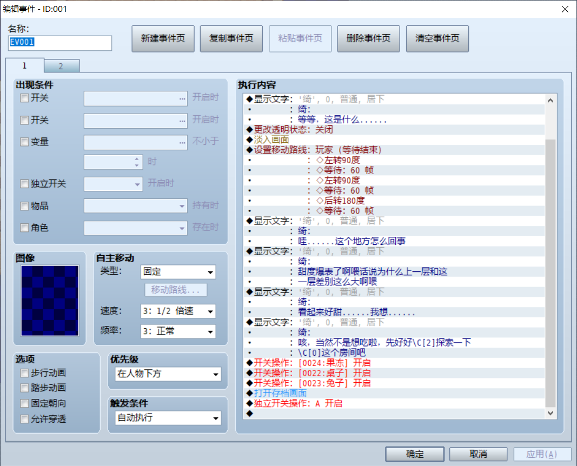577x466 pixels.
Task: Open the 类型 dropdown showing 固定
Action: coord(178,272)
